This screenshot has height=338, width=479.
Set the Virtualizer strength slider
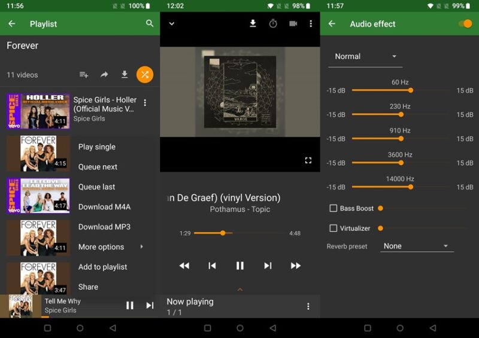tap(423, 228)
